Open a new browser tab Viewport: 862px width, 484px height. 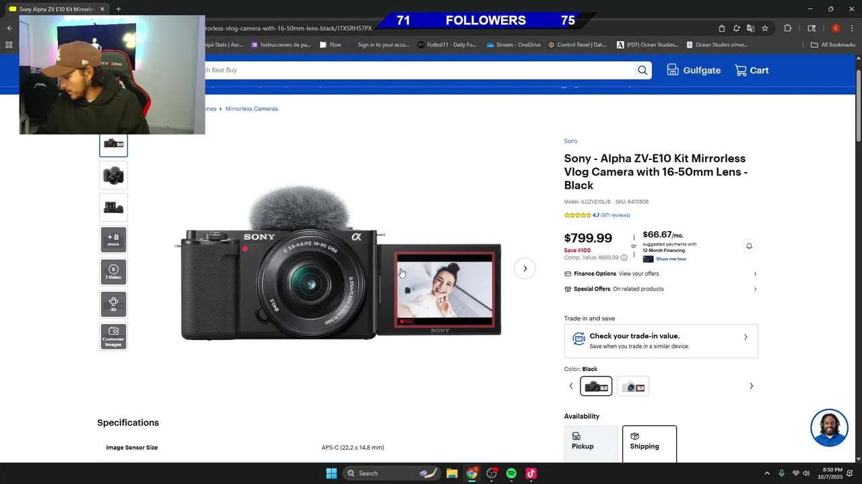119,9
